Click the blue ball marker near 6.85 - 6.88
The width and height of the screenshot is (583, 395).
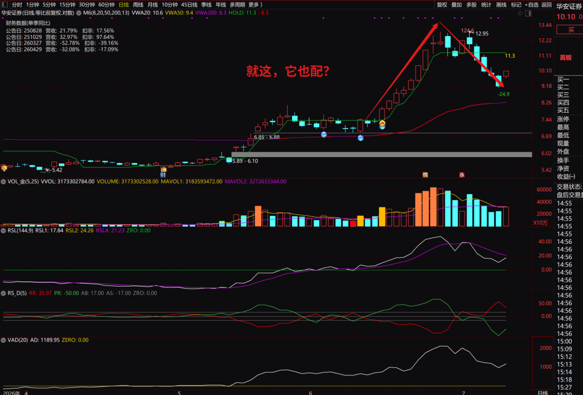[324, 134]
